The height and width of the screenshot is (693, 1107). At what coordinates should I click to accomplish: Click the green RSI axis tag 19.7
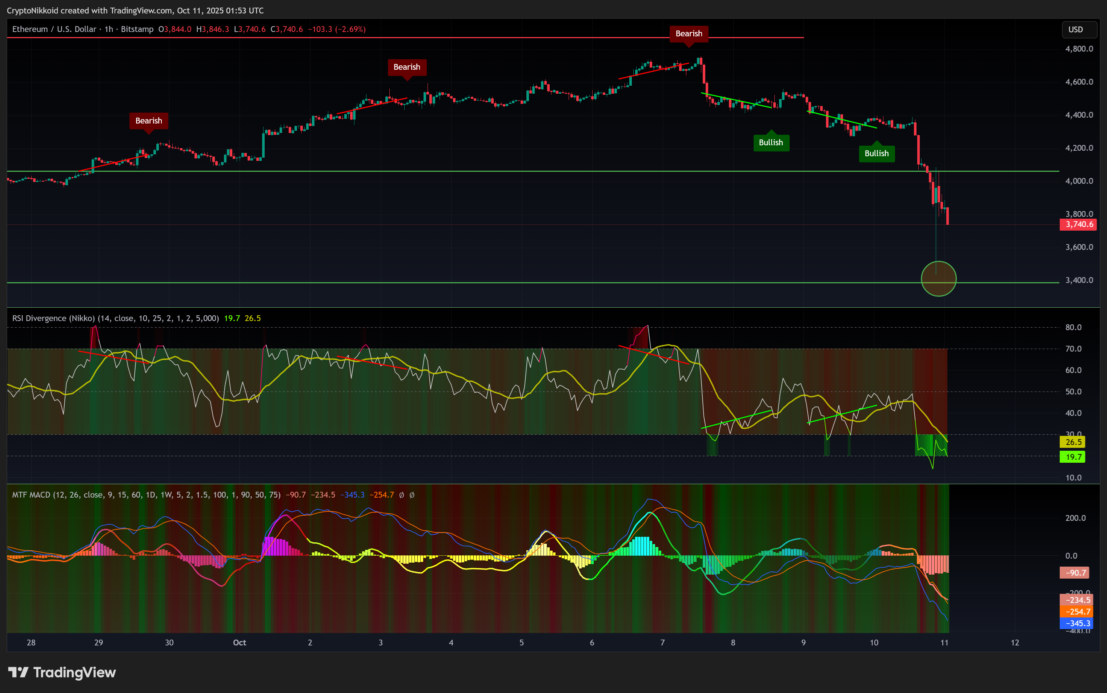point(1072,457)
